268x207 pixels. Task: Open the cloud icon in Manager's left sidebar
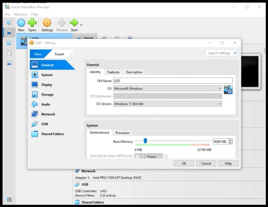tap(9, 53)
